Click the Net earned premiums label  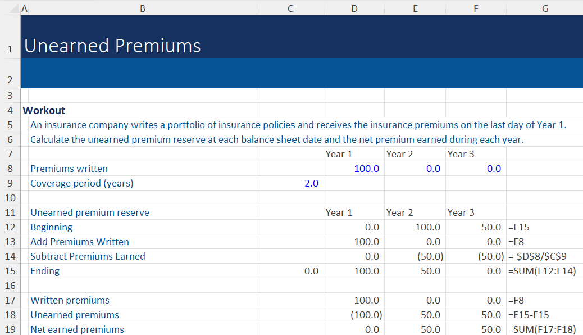click(77, 329)
